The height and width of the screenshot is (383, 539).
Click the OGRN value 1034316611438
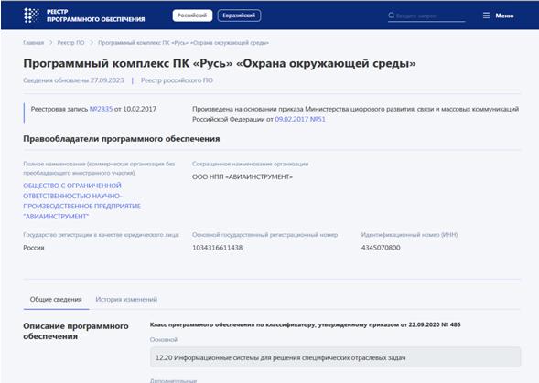pos(217,248)
